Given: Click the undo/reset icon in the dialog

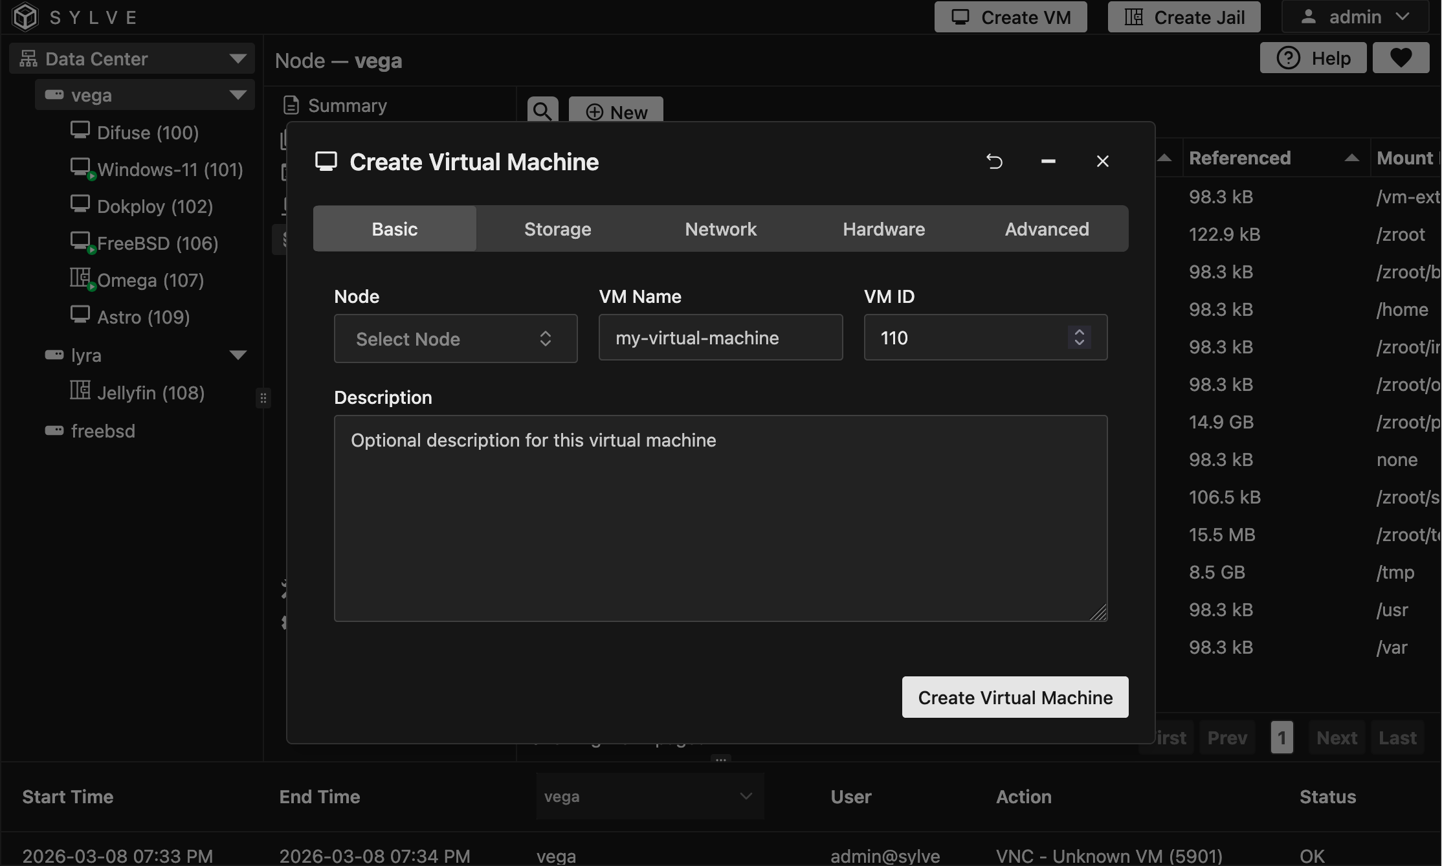Looking at the screenshot, I should 995,161.
